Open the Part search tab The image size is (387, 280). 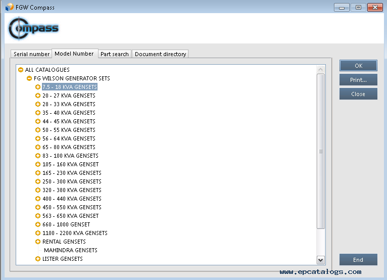point(115,54)
